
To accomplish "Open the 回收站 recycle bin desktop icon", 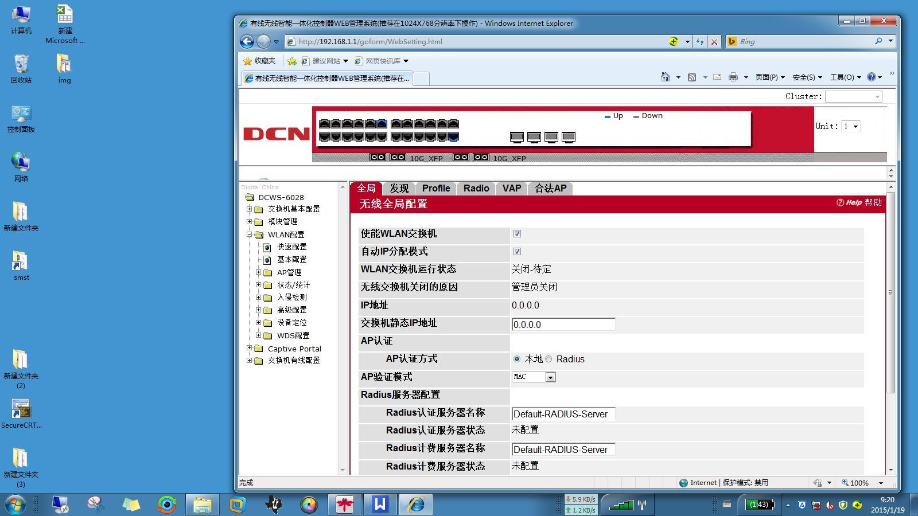I will [21, 69].
